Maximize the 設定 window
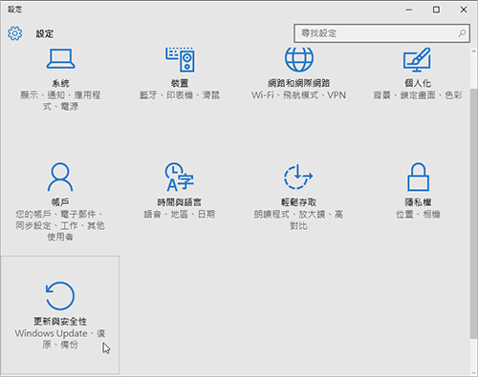478x377 pixels. pyautogui.click(x=436, y=10)
